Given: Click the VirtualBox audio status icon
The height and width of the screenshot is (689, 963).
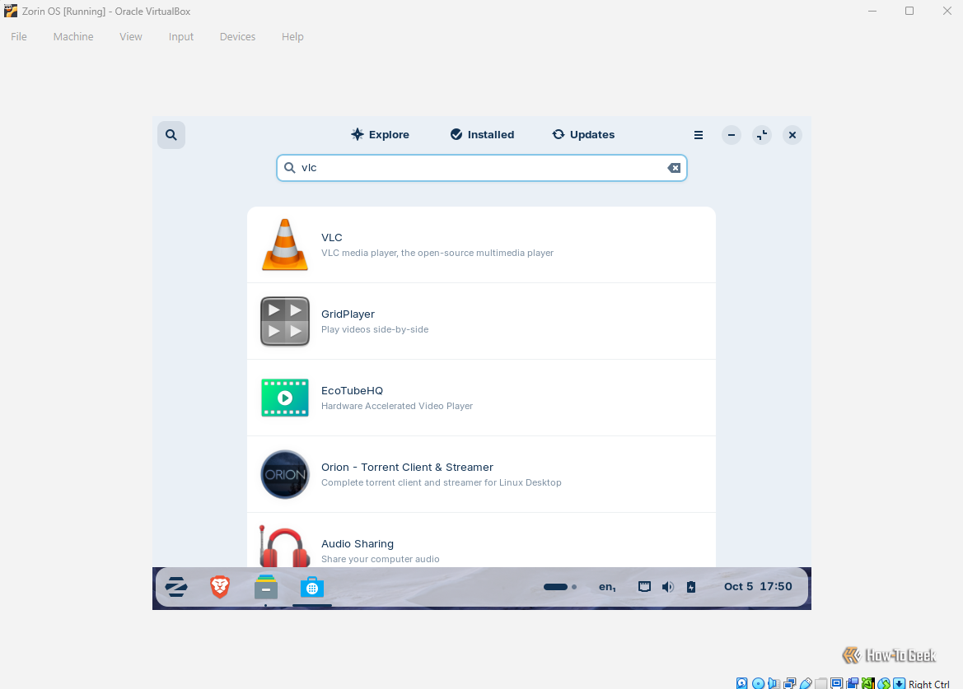Looking at the screenshot, I should point(774,683).
